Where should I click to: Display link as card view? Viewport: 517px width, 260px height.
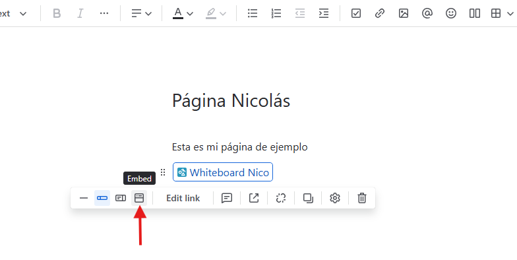[121, 198]
